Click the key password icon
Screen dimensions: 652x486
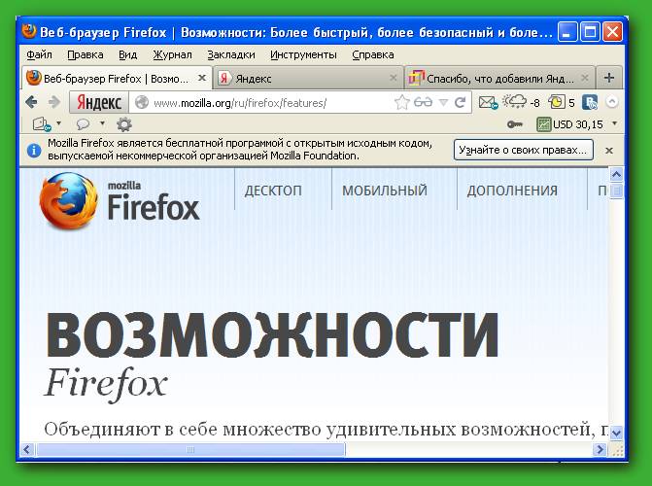pos(515,124)
